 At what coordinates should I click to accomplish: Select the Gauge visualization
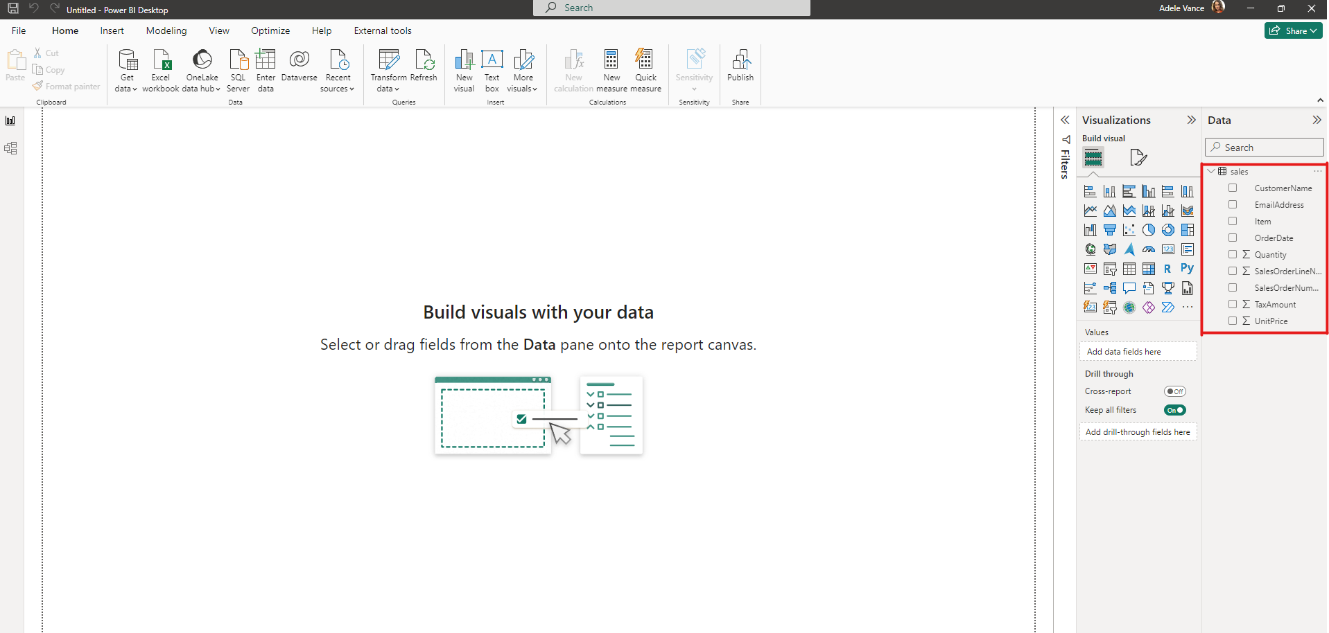tap(1149, 249)
